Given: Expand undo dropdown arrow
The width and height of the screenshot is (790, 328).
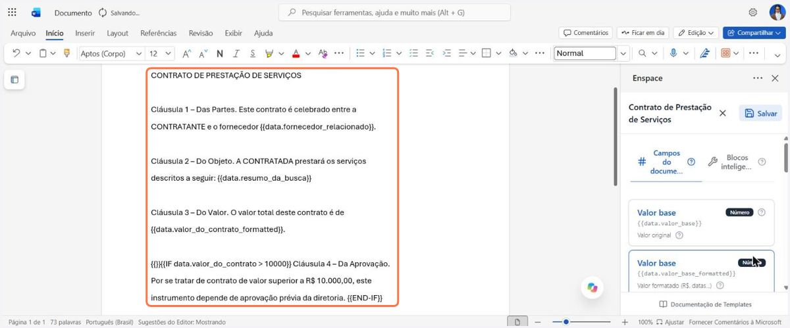Looking at the screenshot, I should (x=28, y=53).
